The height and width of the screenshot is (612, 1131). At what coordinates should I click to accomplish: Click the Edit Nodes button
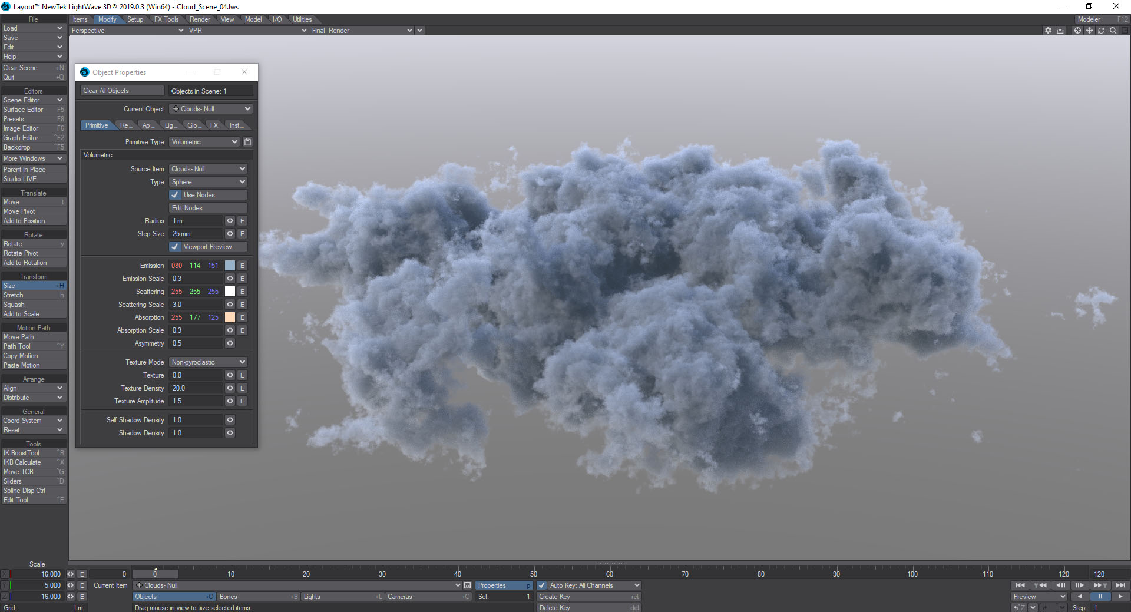tap(208, 208)
